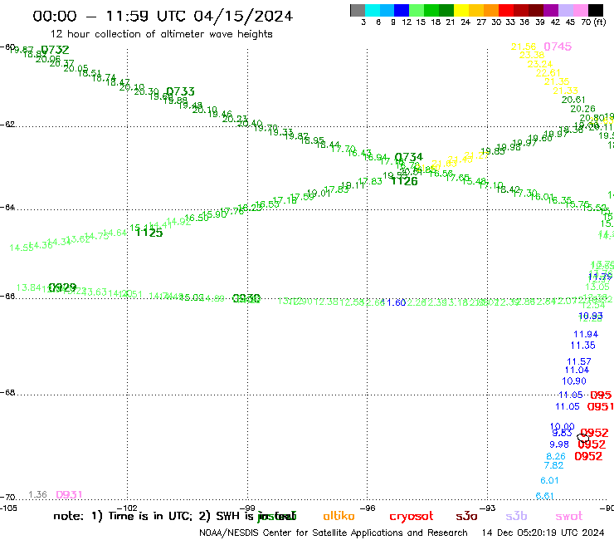
Task: Click the bright red legend color swatch
Action: (506, 10)
